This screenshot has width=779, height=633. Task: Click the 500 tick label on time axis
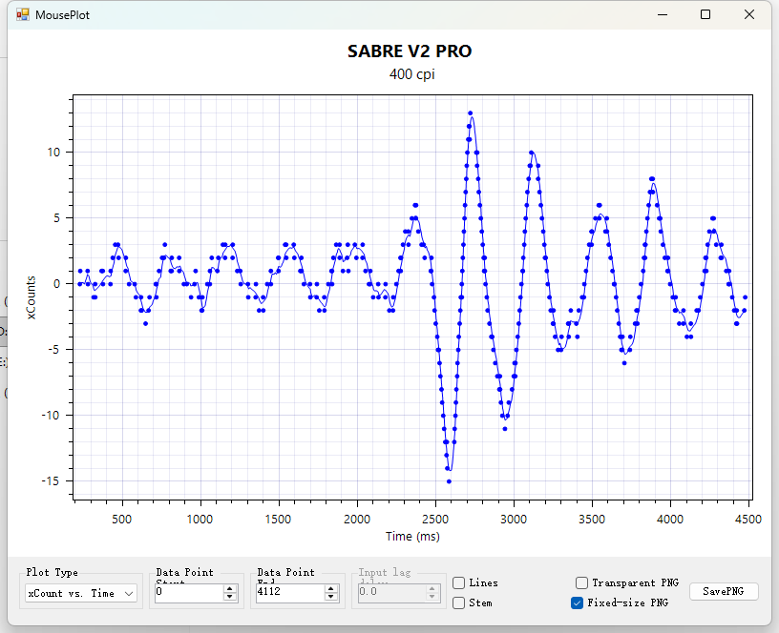point(122,520)
